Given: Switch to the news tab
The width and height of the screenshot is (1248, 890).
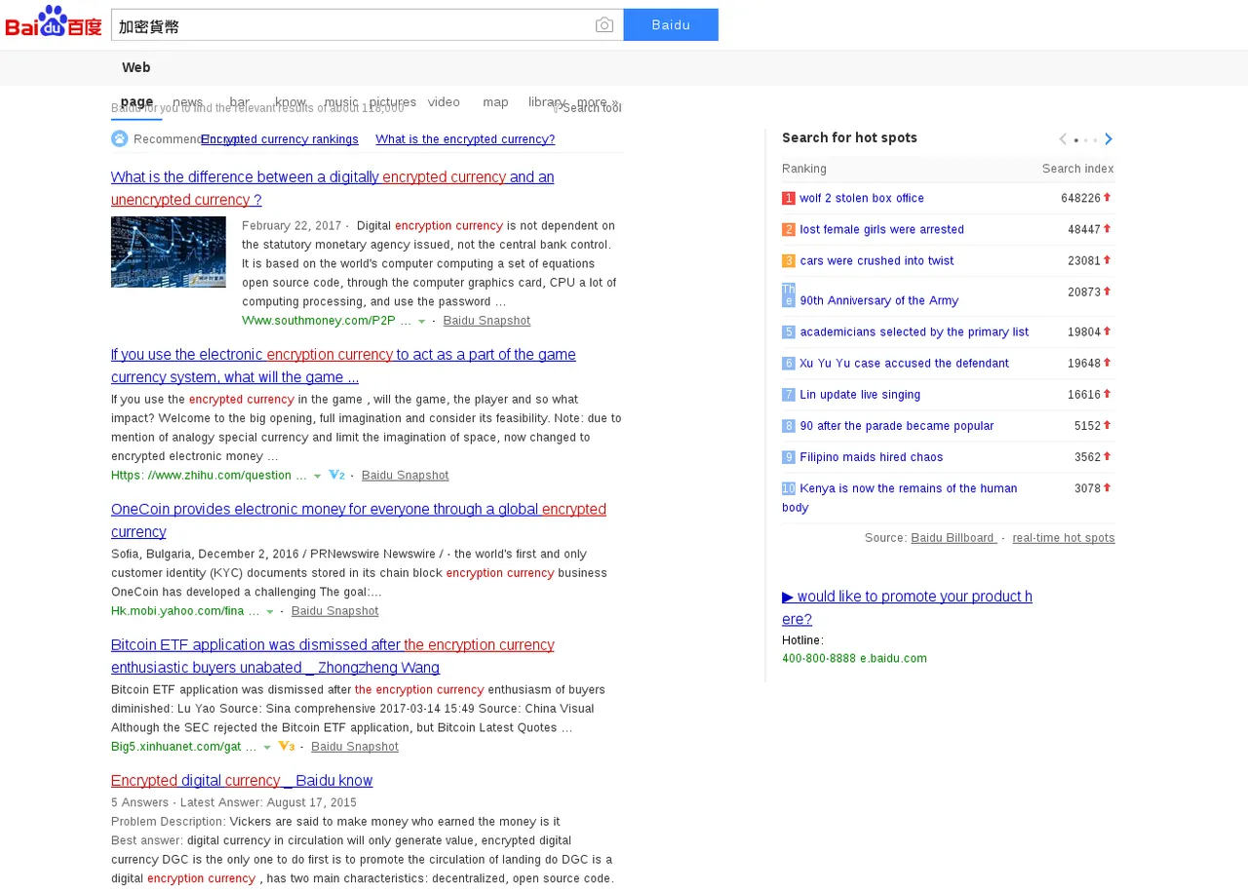Looking at the screenshot, I should click(188, 101).
